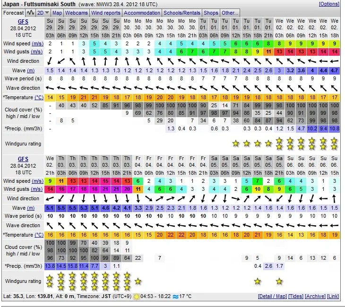Click the Wind gusts (m/s) unit link in top table

(x=36, y=51)
